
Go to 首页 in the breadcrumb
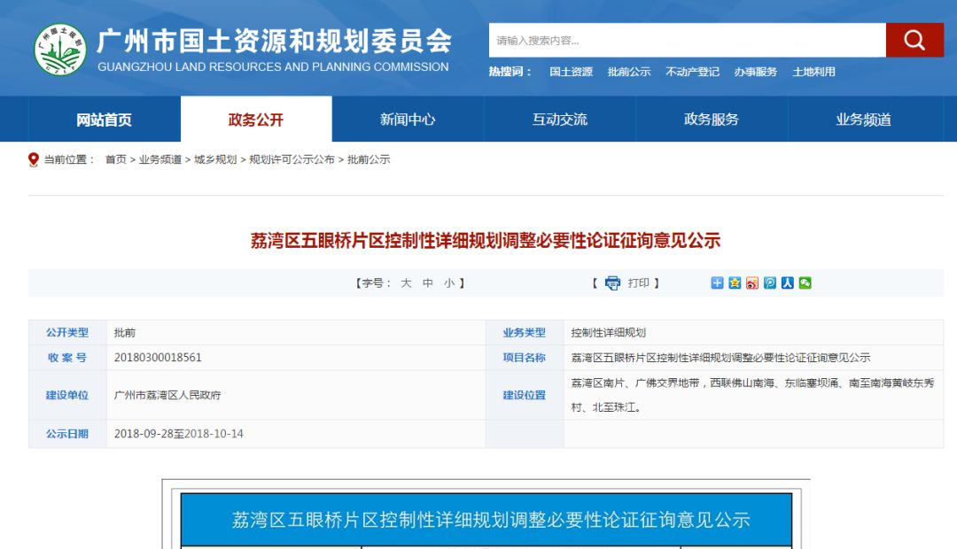(115, 159)
